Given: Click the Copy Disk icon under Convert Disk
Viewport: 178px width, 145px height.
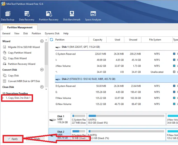Looking at the screenshot, I should 5,75.
